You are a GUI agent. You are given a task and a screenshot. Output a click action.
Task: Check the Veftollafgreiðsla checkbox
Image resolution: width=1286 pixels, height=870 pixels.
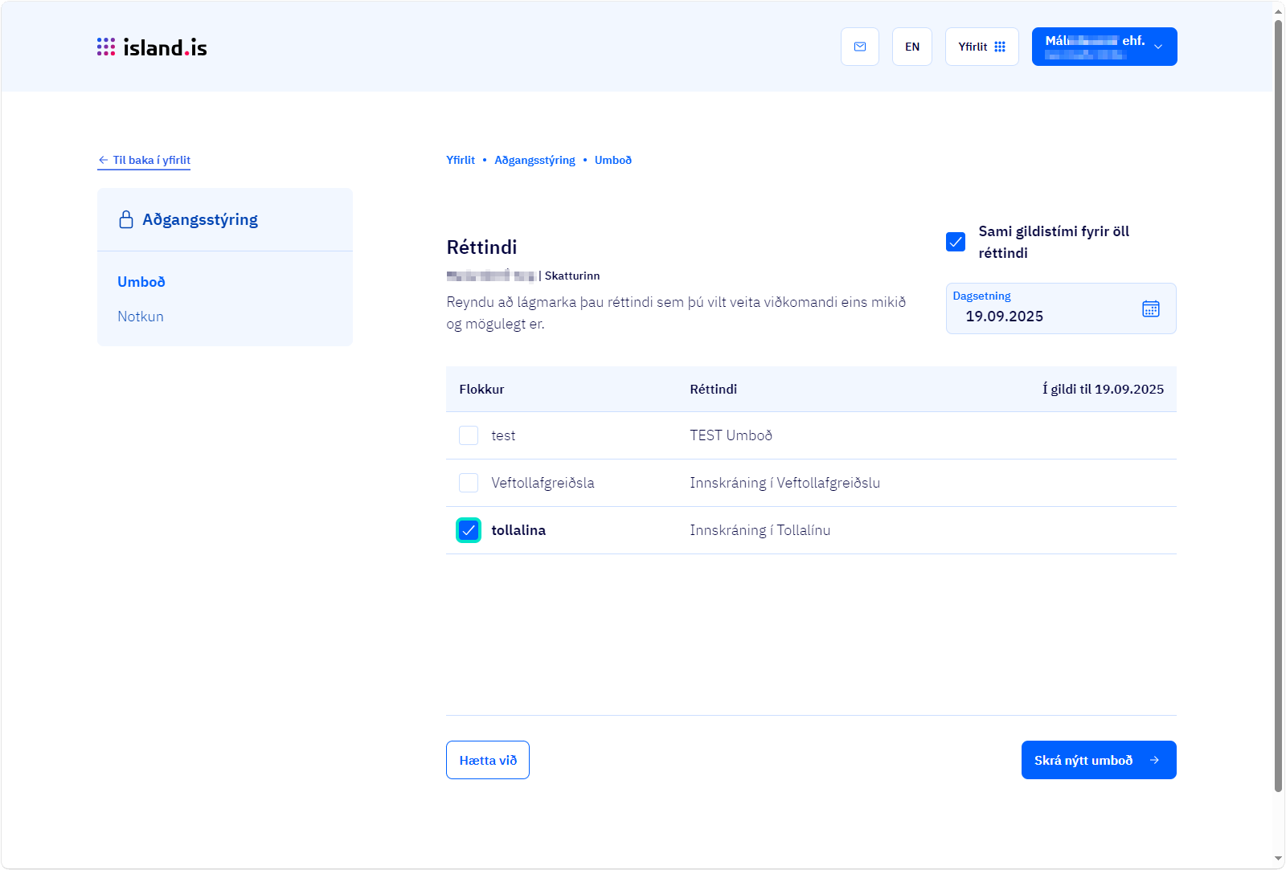469,483
